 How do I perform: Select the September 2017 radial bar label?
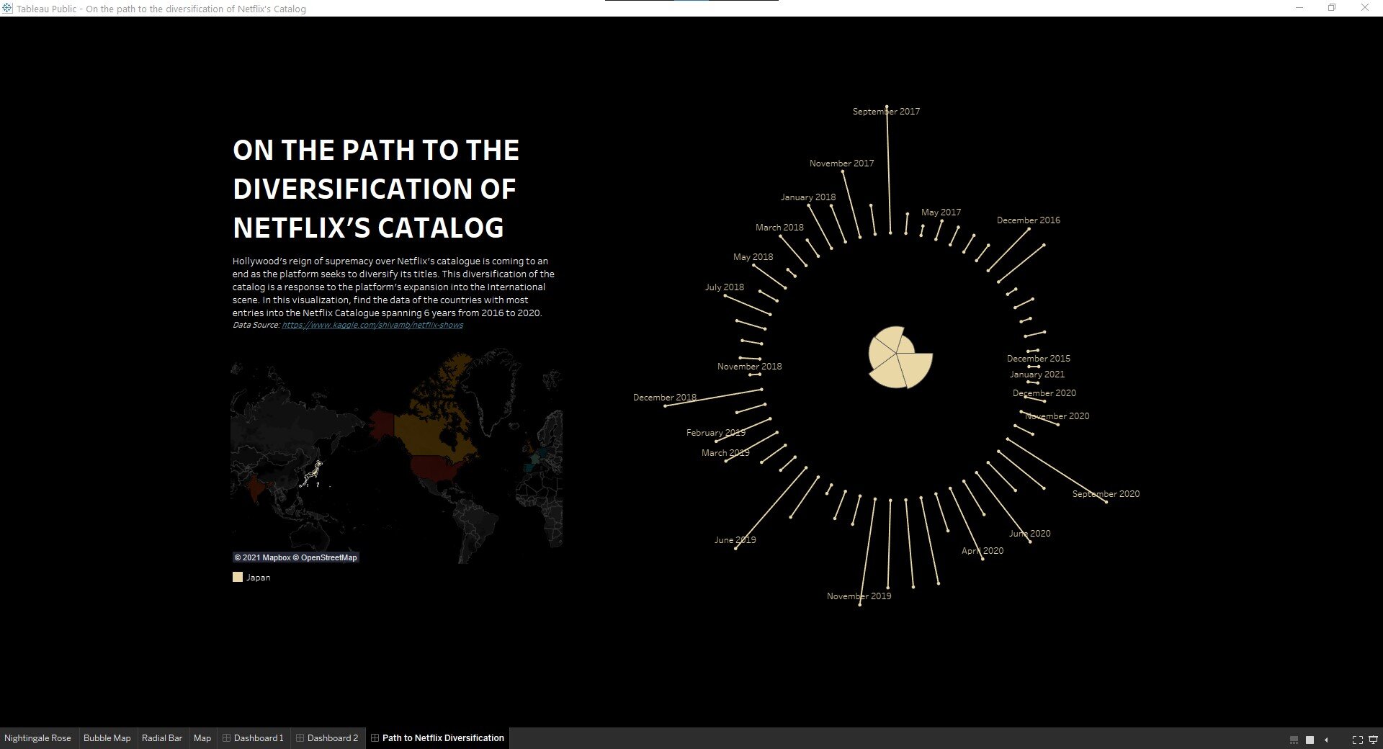point(886,112)
